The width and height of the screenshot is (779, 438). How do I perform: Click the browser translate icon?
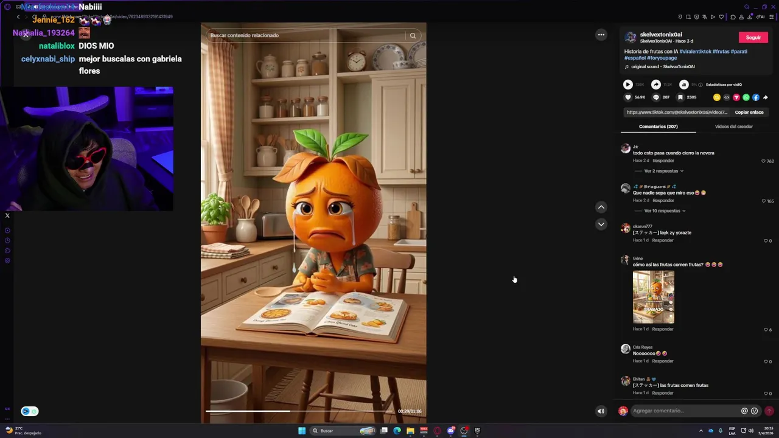coord(705,17)
